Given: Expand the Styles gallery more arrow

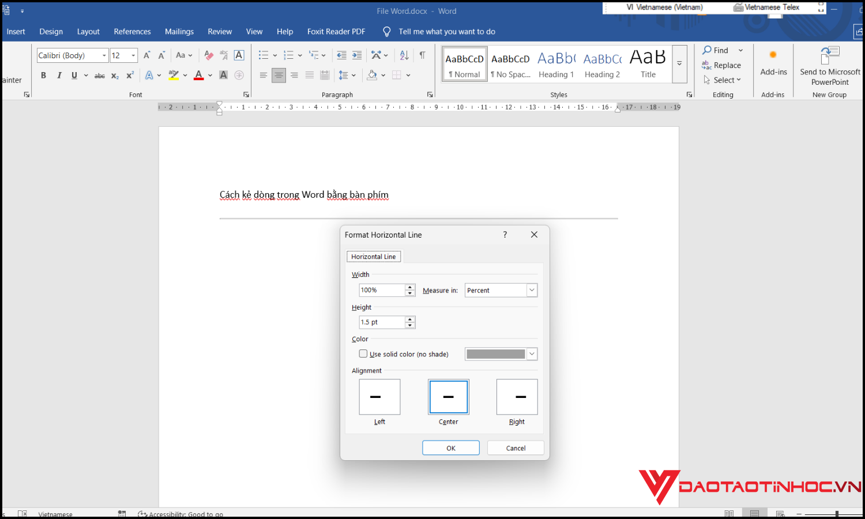Looking at the screenshot, I should click(x=680, y=63).
